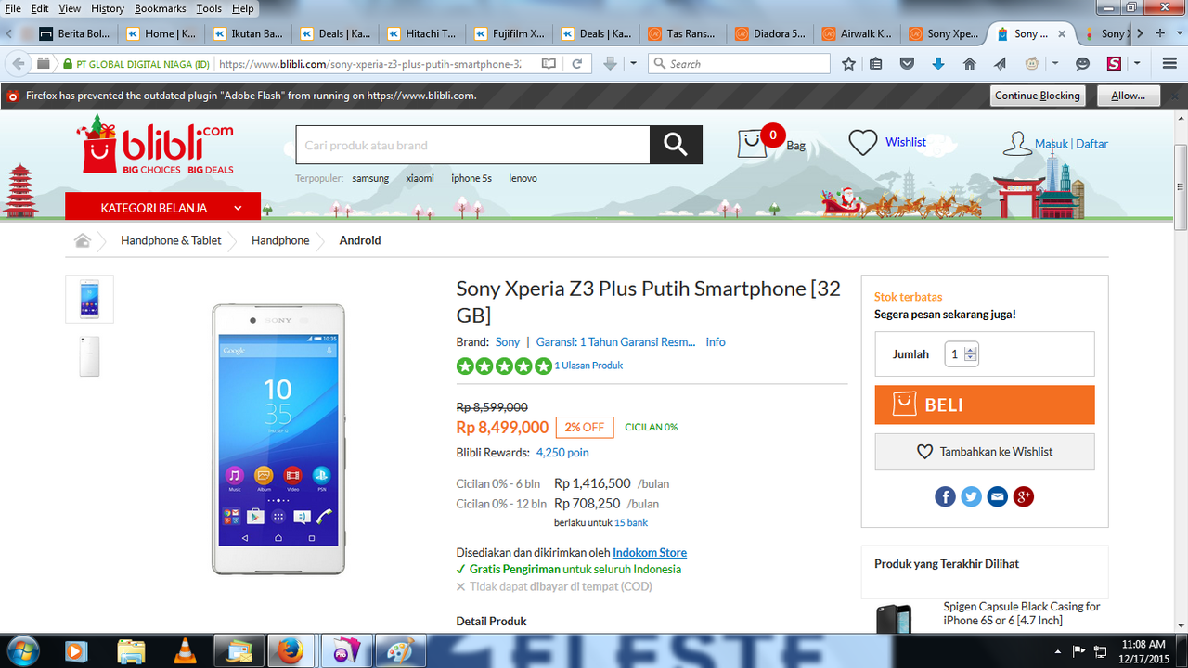Switch to the Hitachi T... tab
1188x668 pixels.
pos(420,33)
